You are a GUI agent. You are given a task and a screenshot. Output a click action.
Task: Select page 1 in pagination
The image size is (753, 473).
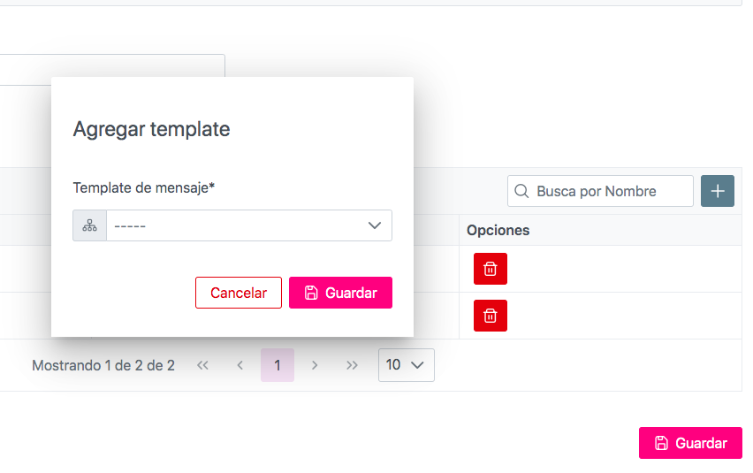point(278,365)
